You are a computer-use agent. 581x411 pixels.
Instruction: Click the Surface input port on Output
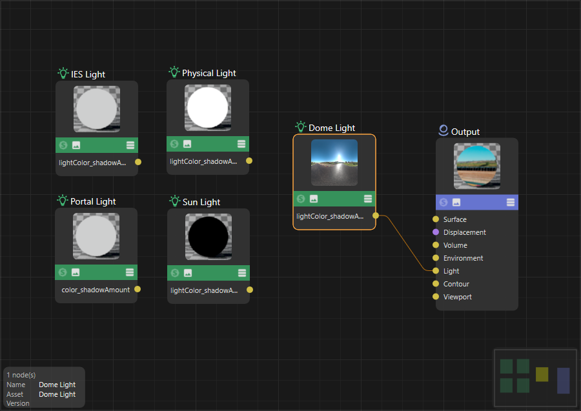pyautogui.click(x=436, y=219)
